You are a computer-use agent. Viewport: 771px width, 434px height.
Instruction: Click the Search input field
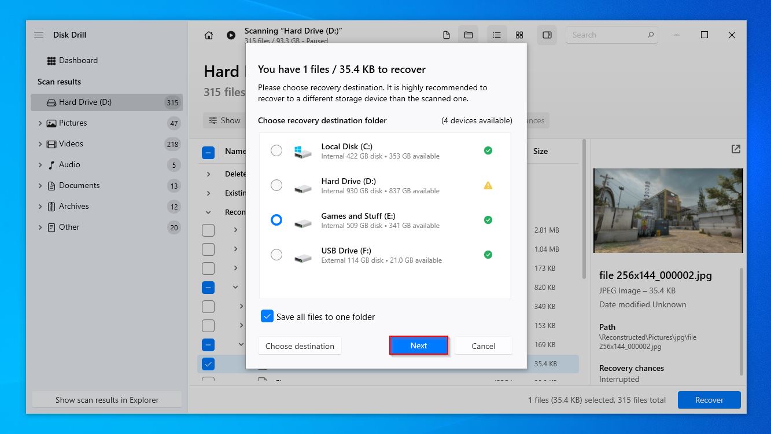coord(607,35)
